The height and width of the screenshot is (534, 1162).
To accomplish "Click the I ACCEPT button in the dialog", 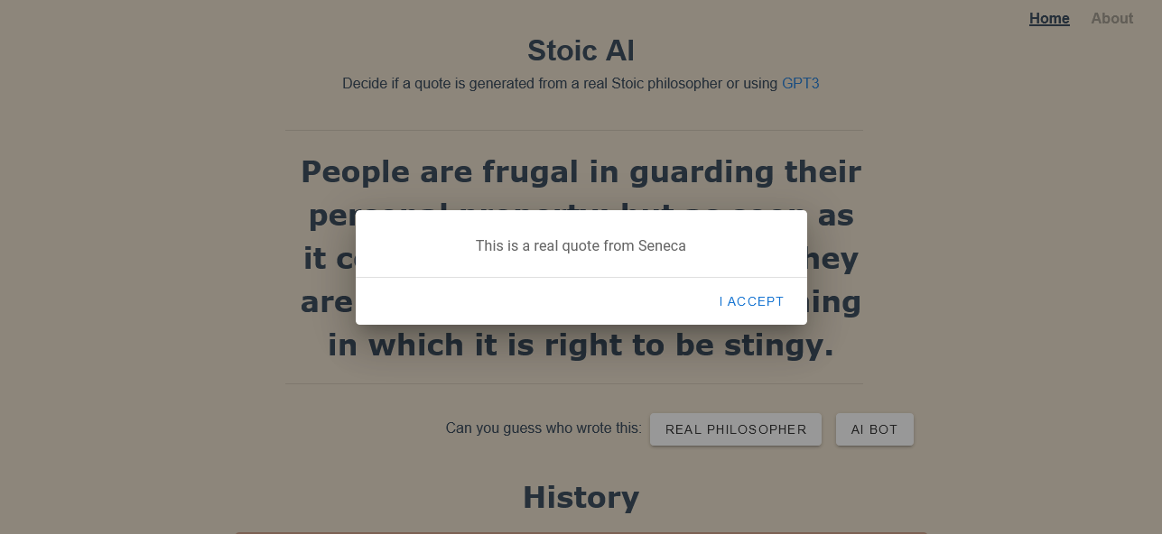I will pos(751,301).
